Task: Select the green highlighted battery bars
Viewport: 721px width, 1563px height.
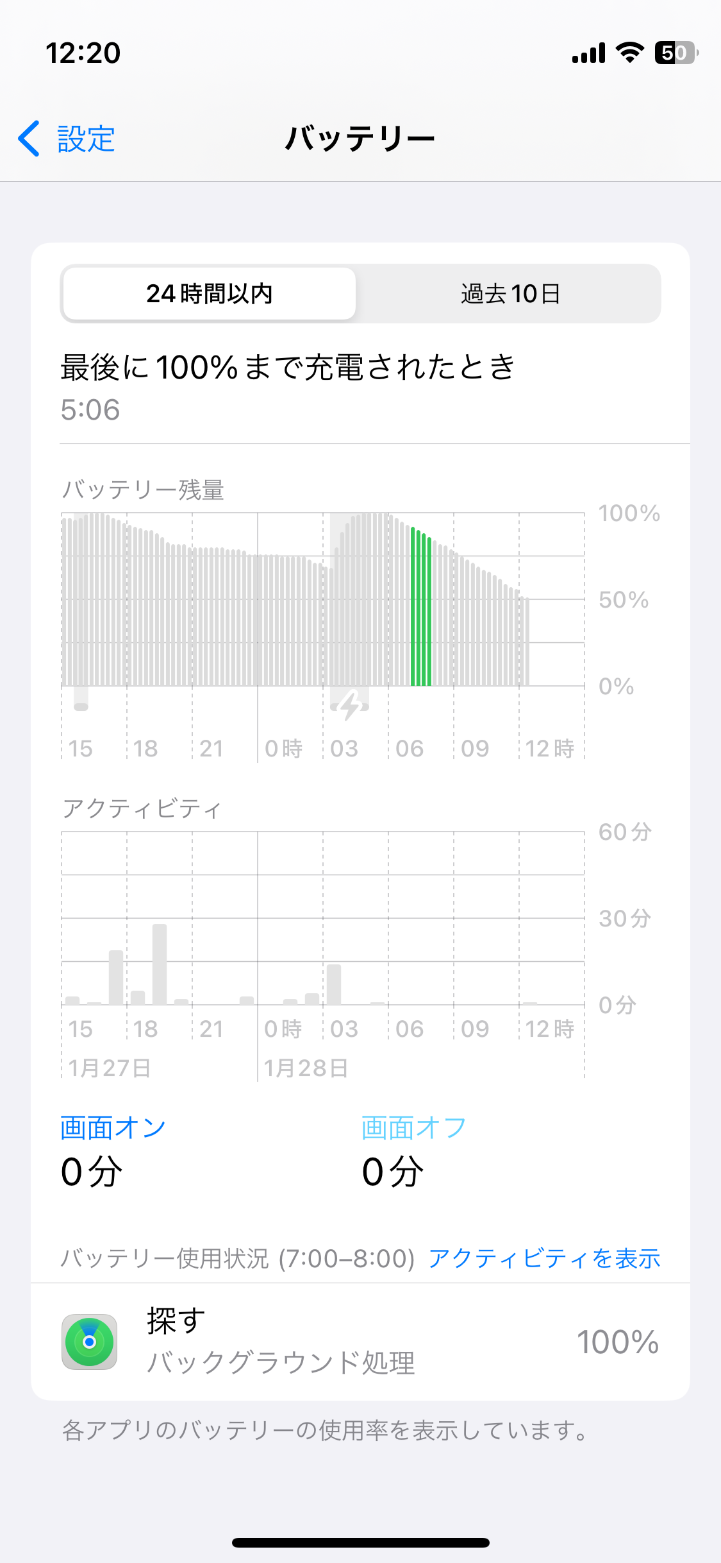Action: [x=420, y=607]
